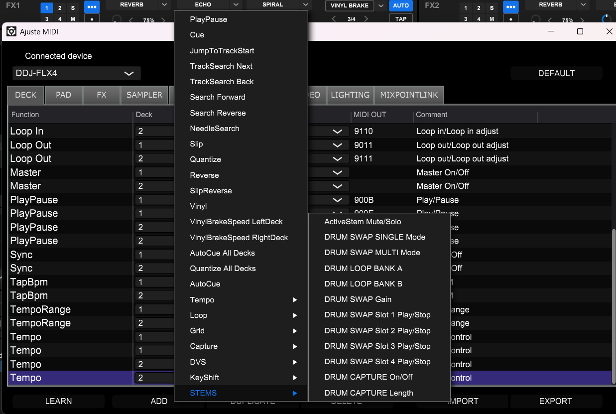Select Quantize All Decks menu entry

(x=241, y=269)
